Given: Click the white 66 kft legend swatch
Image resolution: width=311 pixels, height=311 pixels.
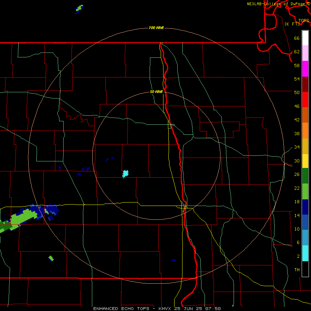Looking at the screenshot, I should pos(305,38).
